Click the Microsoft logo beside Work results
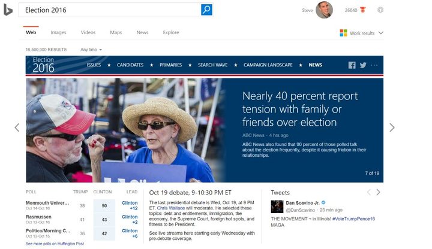Viewport: 432px width, 249px height. [x=343, y=33]
